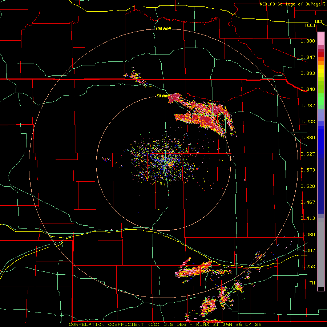Click the CORRELATION COEFFICIENT (CC) caption text
This screenshot has width=327, height=327.
pos(115,324)
